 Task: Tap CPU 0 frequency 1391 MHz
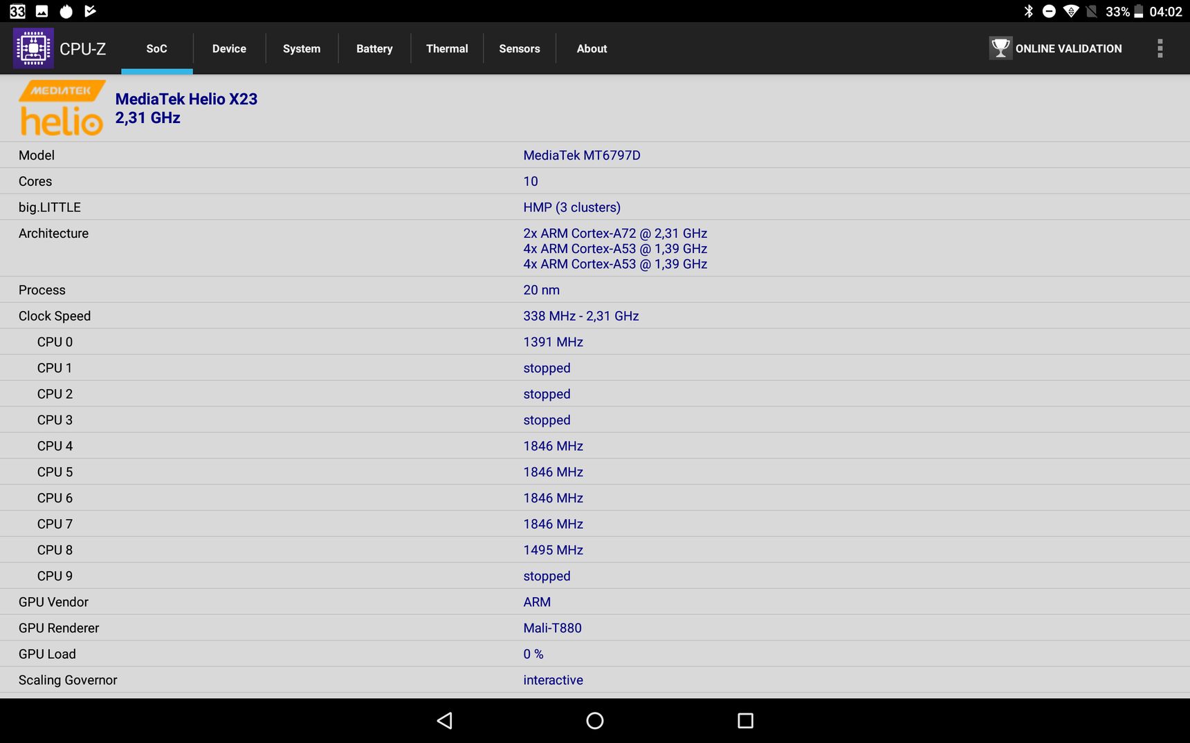click(x=553, y=342)
